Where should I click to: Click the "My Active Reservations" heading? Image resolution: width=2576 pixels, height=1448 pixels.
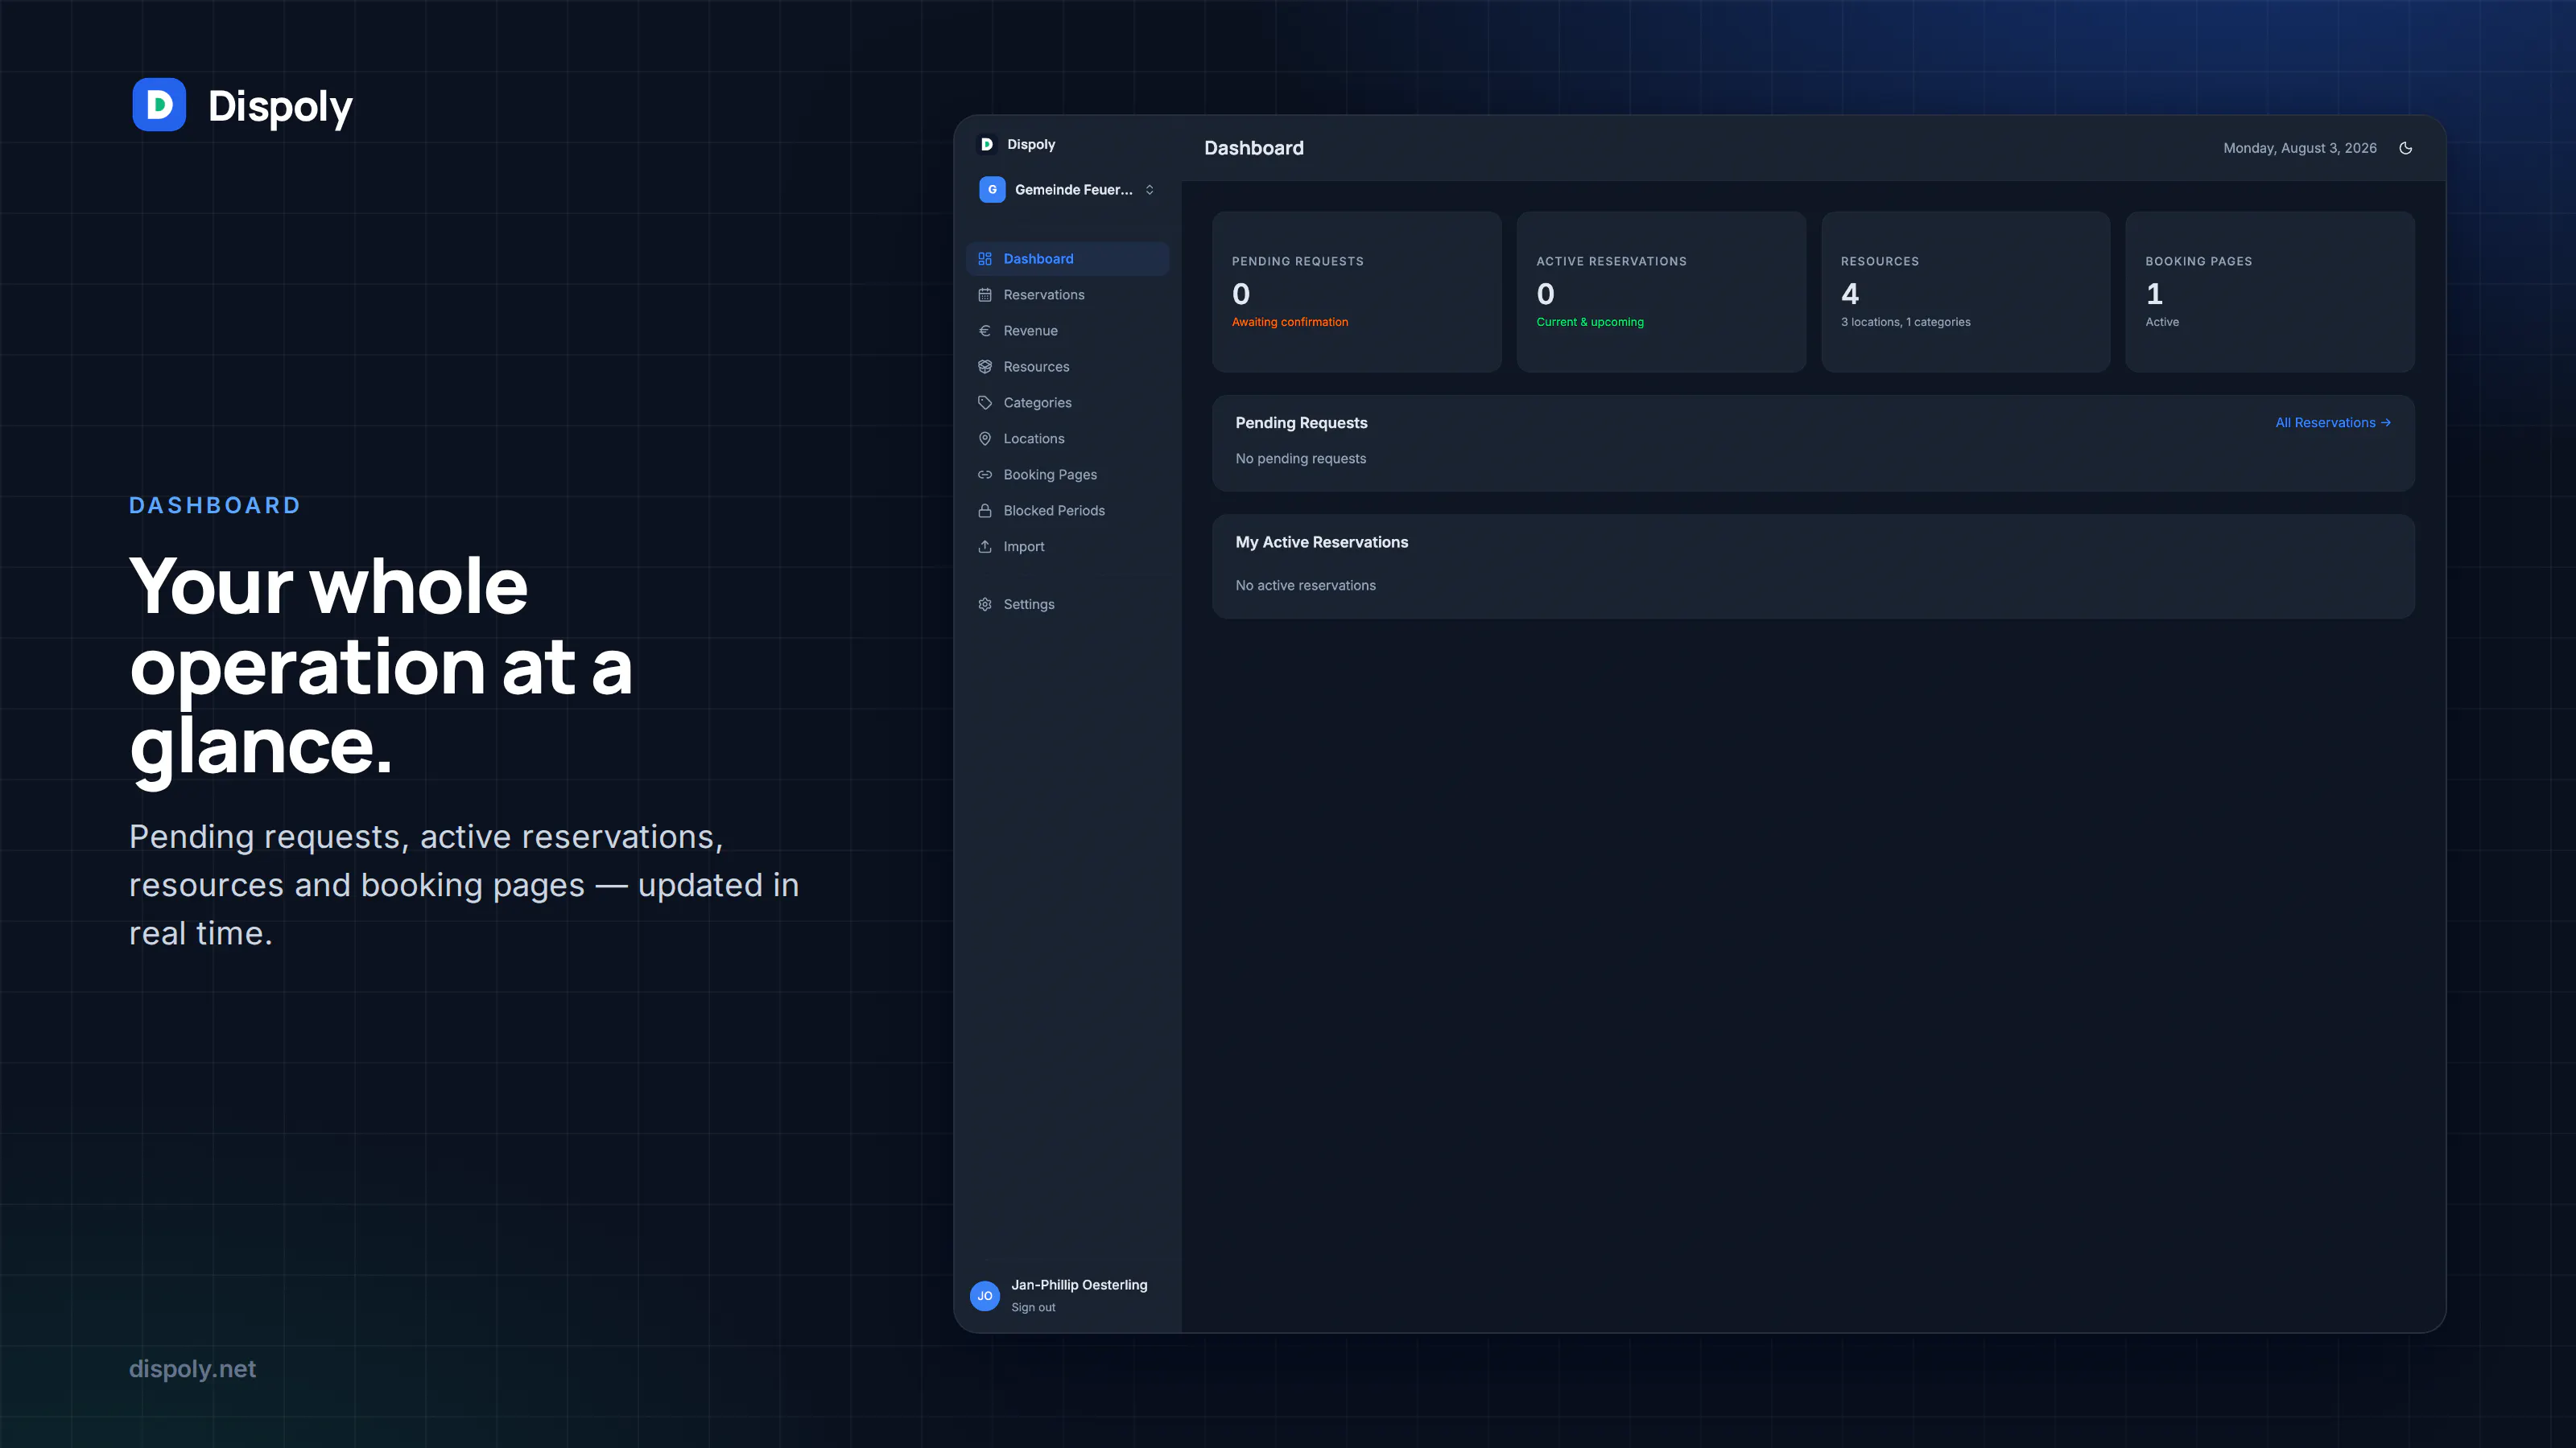point(1321,543)
